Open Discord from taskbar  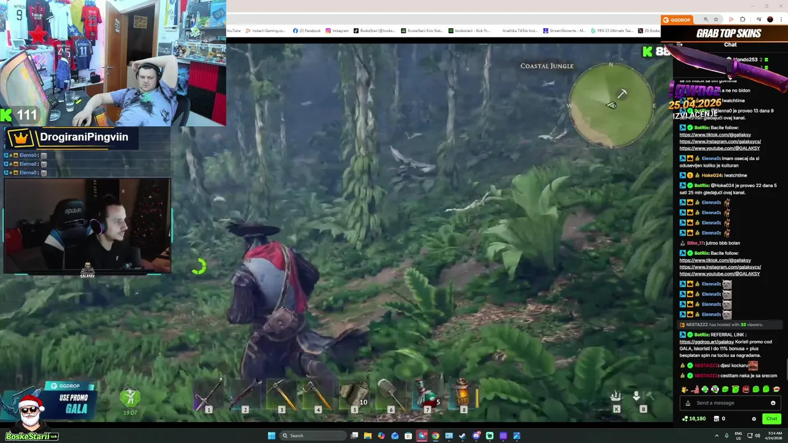point(476,436)
